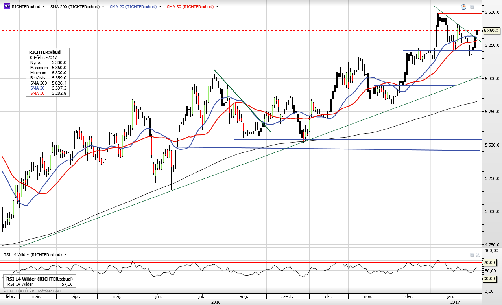Click the SMA 30 6 282,8 row
The width and height of the screenshot is (502, 305).
48,93
